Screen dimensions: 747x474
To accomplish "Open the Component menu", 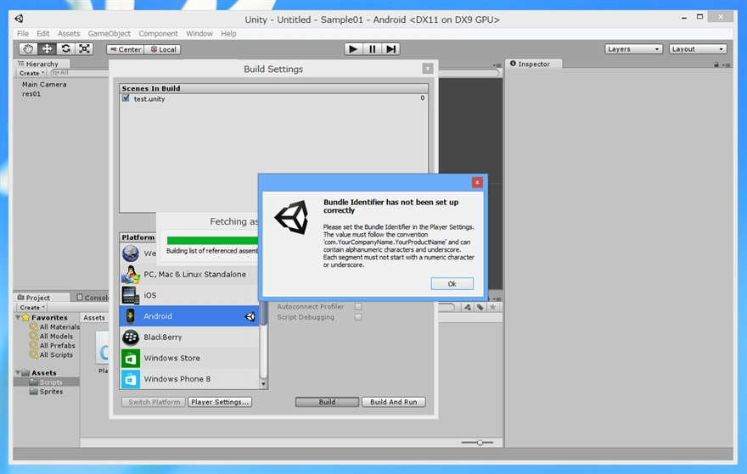I will [x=158, y=34].
